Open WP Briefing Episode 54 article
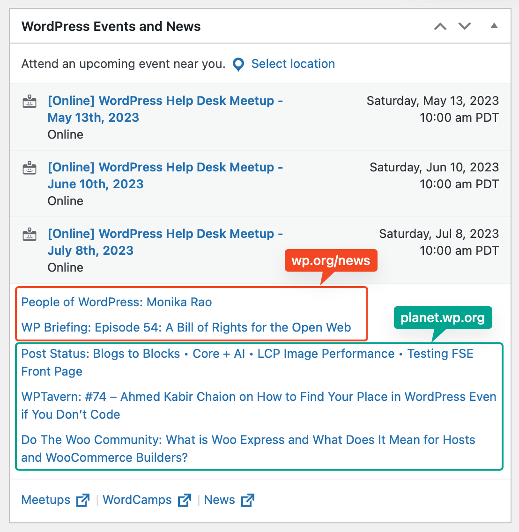This screenshot has height=532, width=519. pyautogui.click(x=186, y=327)
